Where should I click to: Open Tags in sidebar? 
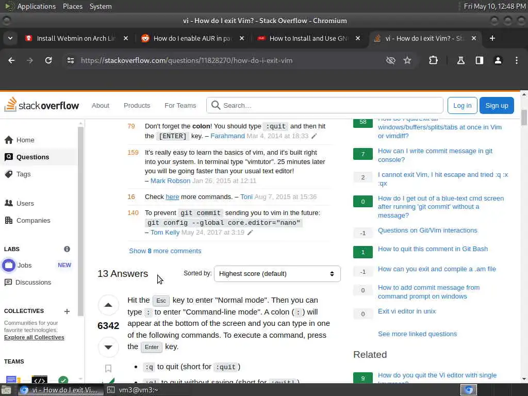click(x=18, y=174)
